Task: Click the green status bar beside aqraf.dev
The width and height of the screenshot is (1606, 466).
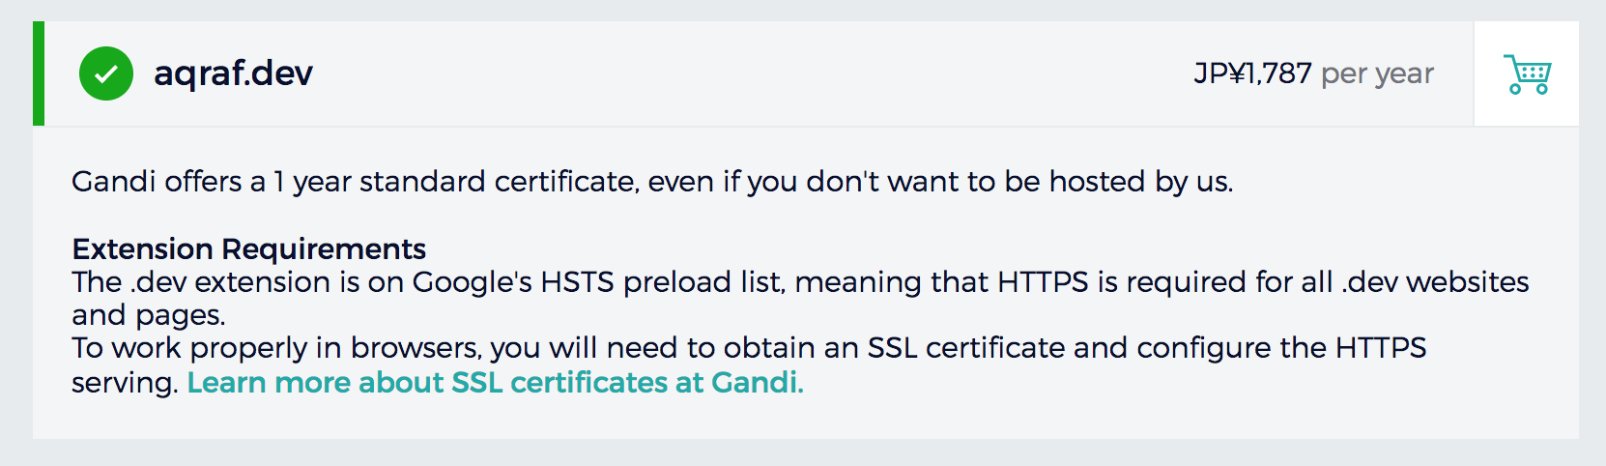Action: click(x=39, y=73)
